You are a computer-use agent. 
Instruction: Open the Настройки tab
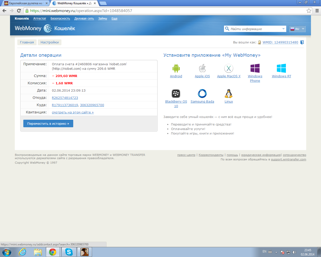[50, 42]
